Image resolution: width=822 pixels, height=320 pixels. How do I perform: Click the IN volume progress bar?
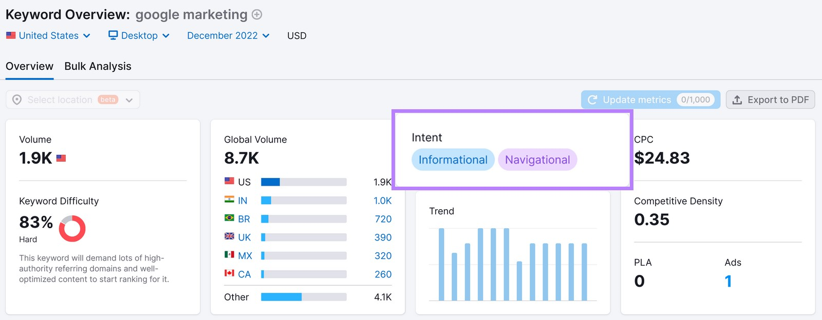tap(304, 201)
